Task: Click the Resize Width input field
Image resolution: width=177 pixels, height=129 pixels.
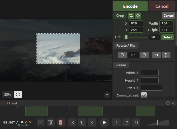Action: pyautogui.click(x=150, y=73)
